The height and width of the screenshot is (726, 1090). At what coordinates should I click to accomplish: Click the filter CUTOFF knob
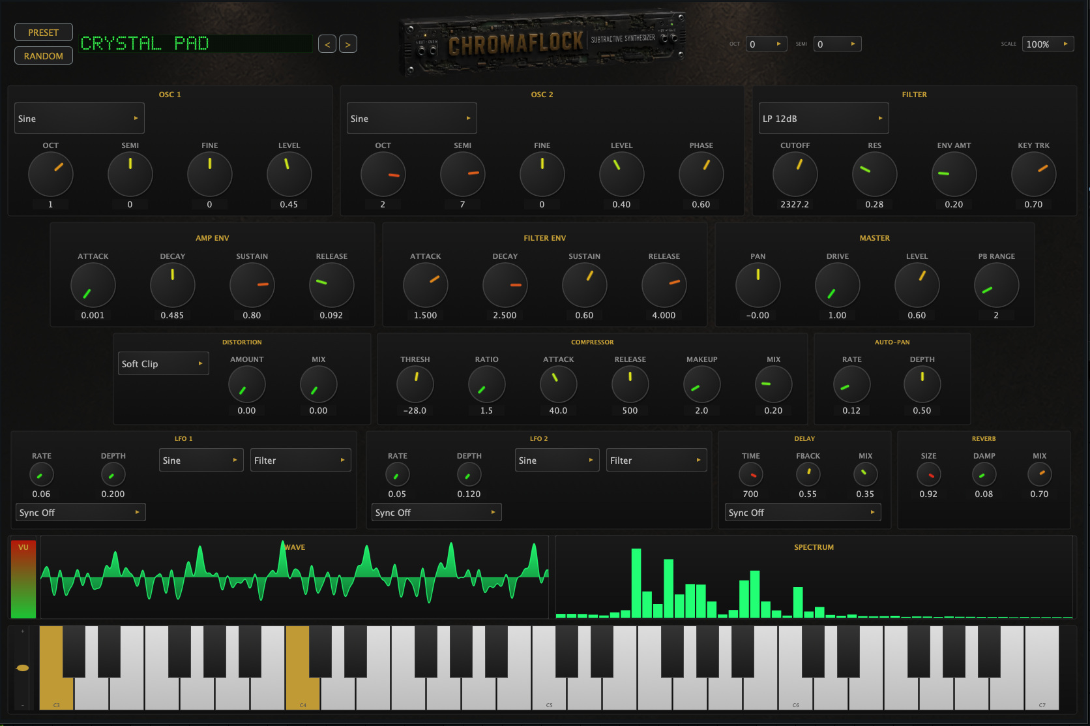pyautogui.click(x=795, y=174)
